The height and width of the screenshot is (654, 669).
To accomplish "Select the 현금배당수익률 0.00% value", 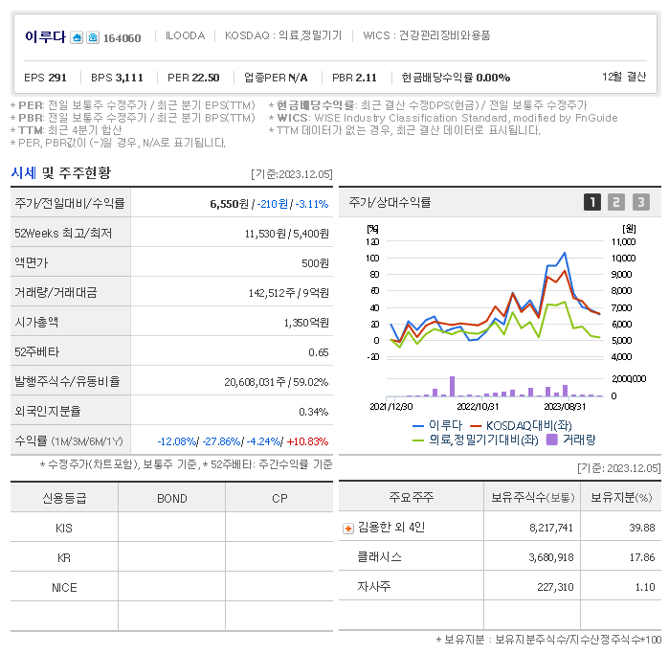I will click(x=456, y=78).
